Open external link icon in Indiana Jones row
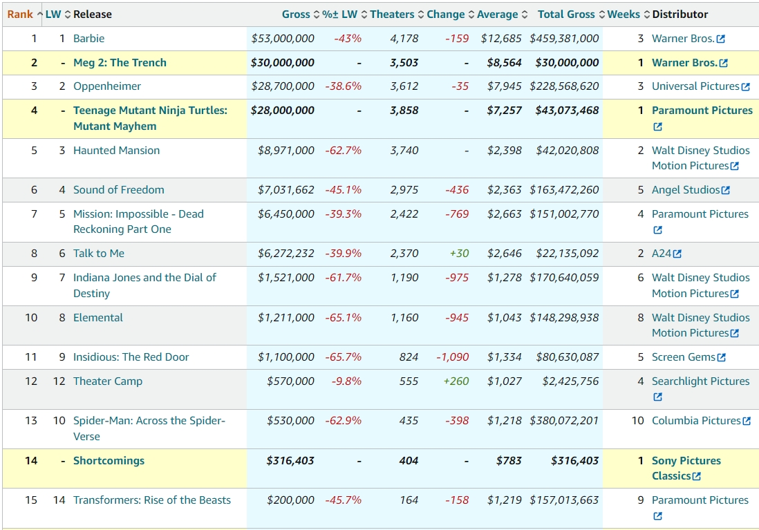Screen dimensions: 759x530 pos(734,294)
